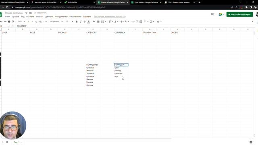Add a new sheet with plus button
The width and height of the screenshot is (258, 145).
pyautogui.click(x=3, y=142)
